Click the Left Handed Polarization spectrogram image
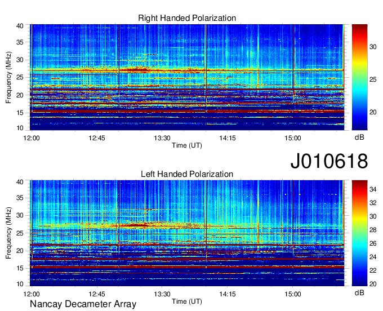This screenshot has width=383, height=311. pyautogui.click(x=187, y=233)
